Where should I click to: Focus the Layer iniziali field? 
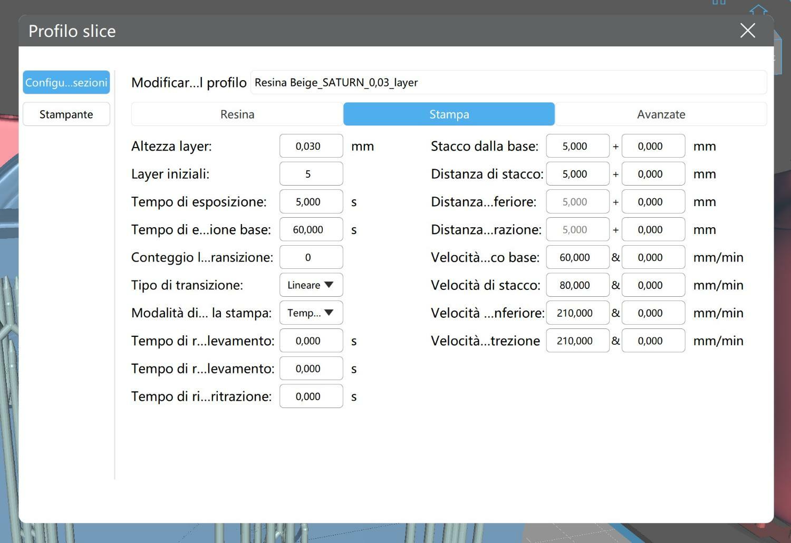[311, 174]
